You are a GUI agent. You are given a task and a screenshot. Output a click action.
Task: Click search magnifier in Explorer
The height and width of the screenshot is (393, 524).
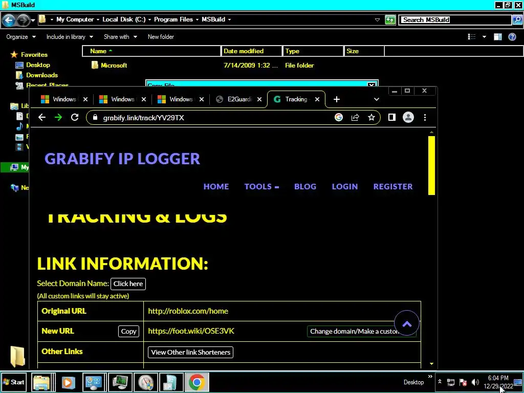517,20
